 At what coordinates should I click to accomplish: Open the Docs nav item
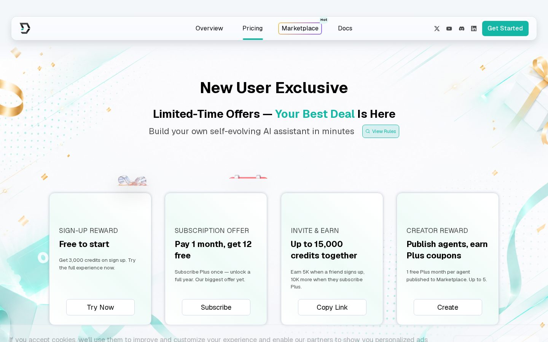point(345,28)
